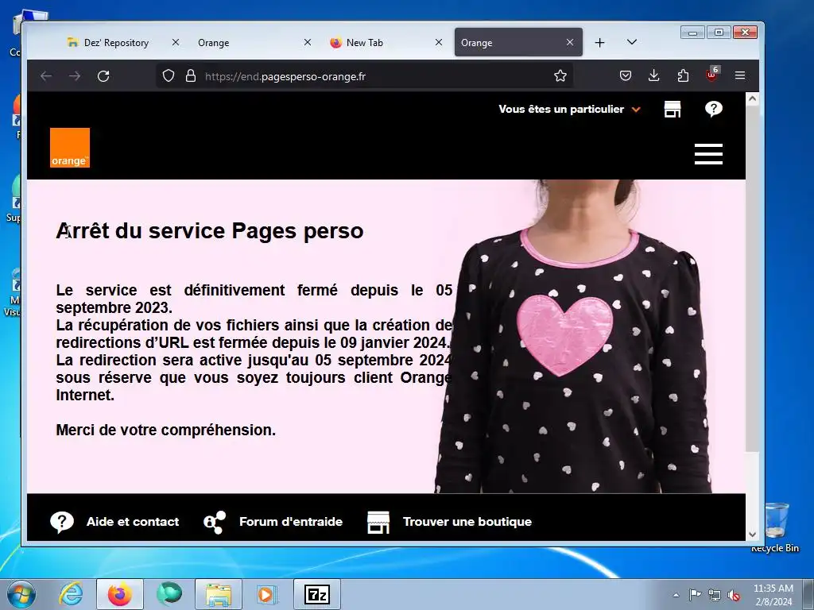814x610 pixels.
Task: Close the active Orange tab
Action: [570, 43]
